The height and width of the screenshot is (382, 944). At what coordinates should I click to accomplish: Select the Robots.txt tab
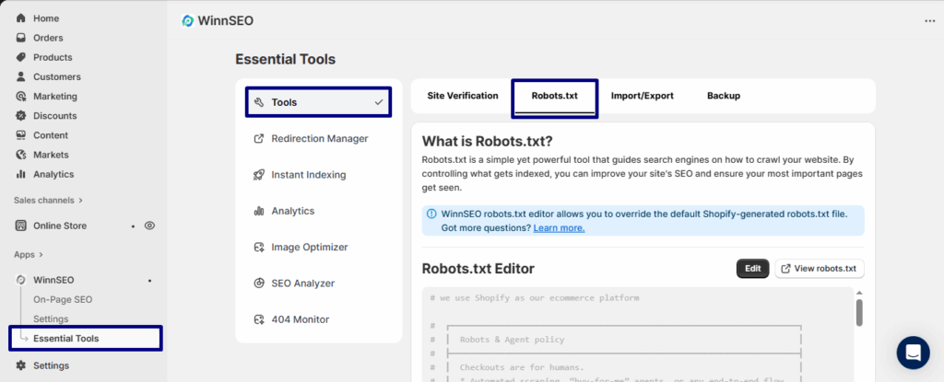click(x=554, y=97)
